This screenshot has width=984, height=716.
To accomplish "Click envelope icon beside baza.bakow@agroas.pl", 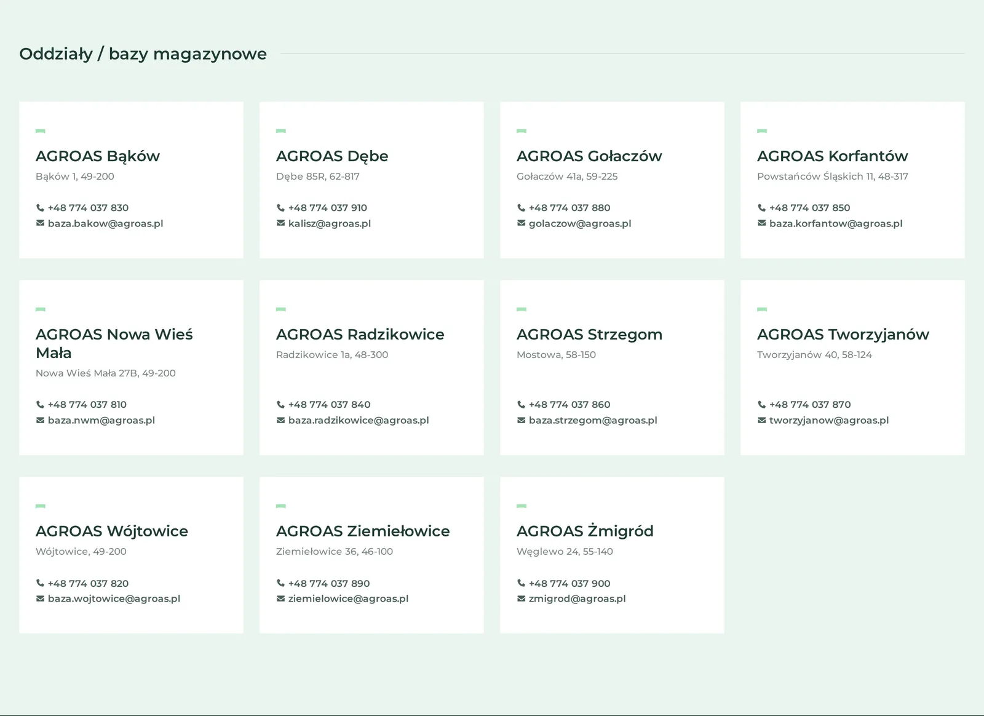I will tap(40, 223).
